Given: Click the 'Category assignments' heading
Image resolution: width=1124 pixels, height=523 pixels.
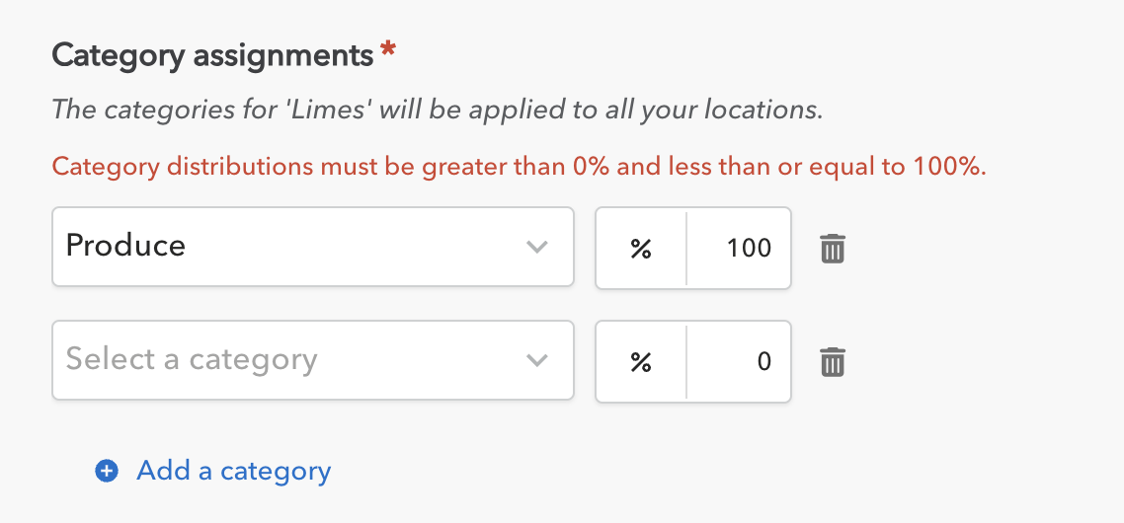Looking at the screenshot, I should [212, 55].
